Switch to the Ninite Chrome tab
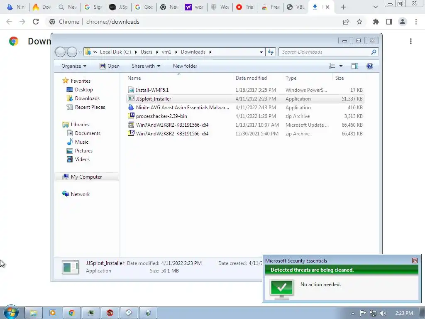The width and height of the screenshot is (425, 319). pyautogui.click(x=17, y=7)
